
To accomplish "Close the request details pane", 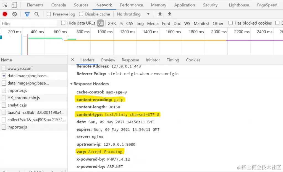I will tap(73, 60).
